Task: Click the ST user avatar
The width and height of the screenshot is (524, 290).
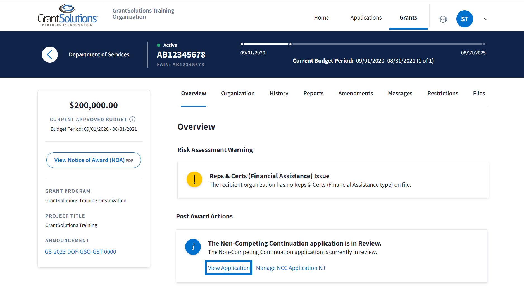Action: 465,19
